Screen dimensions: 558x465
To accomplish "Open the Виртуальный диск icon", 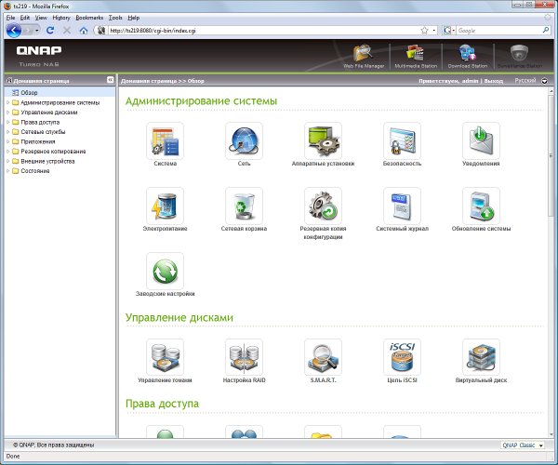I will [481, 357].
